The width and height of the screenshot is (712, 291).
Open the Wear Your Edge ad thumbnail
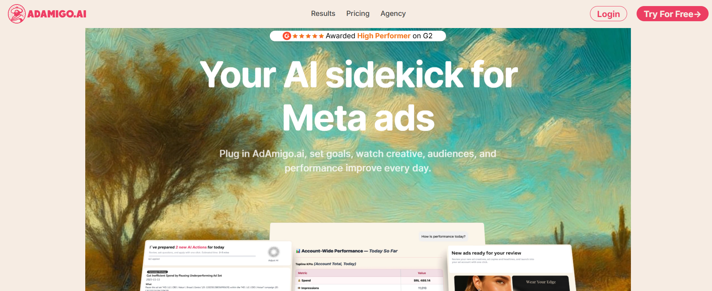[540, 283]
